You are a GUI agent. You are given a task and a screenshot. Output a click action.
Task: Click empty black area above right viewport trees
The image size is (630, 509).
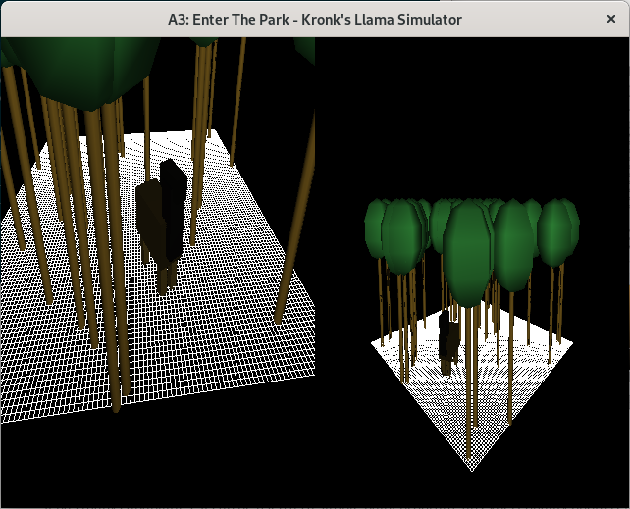click(x=471, y=118)
